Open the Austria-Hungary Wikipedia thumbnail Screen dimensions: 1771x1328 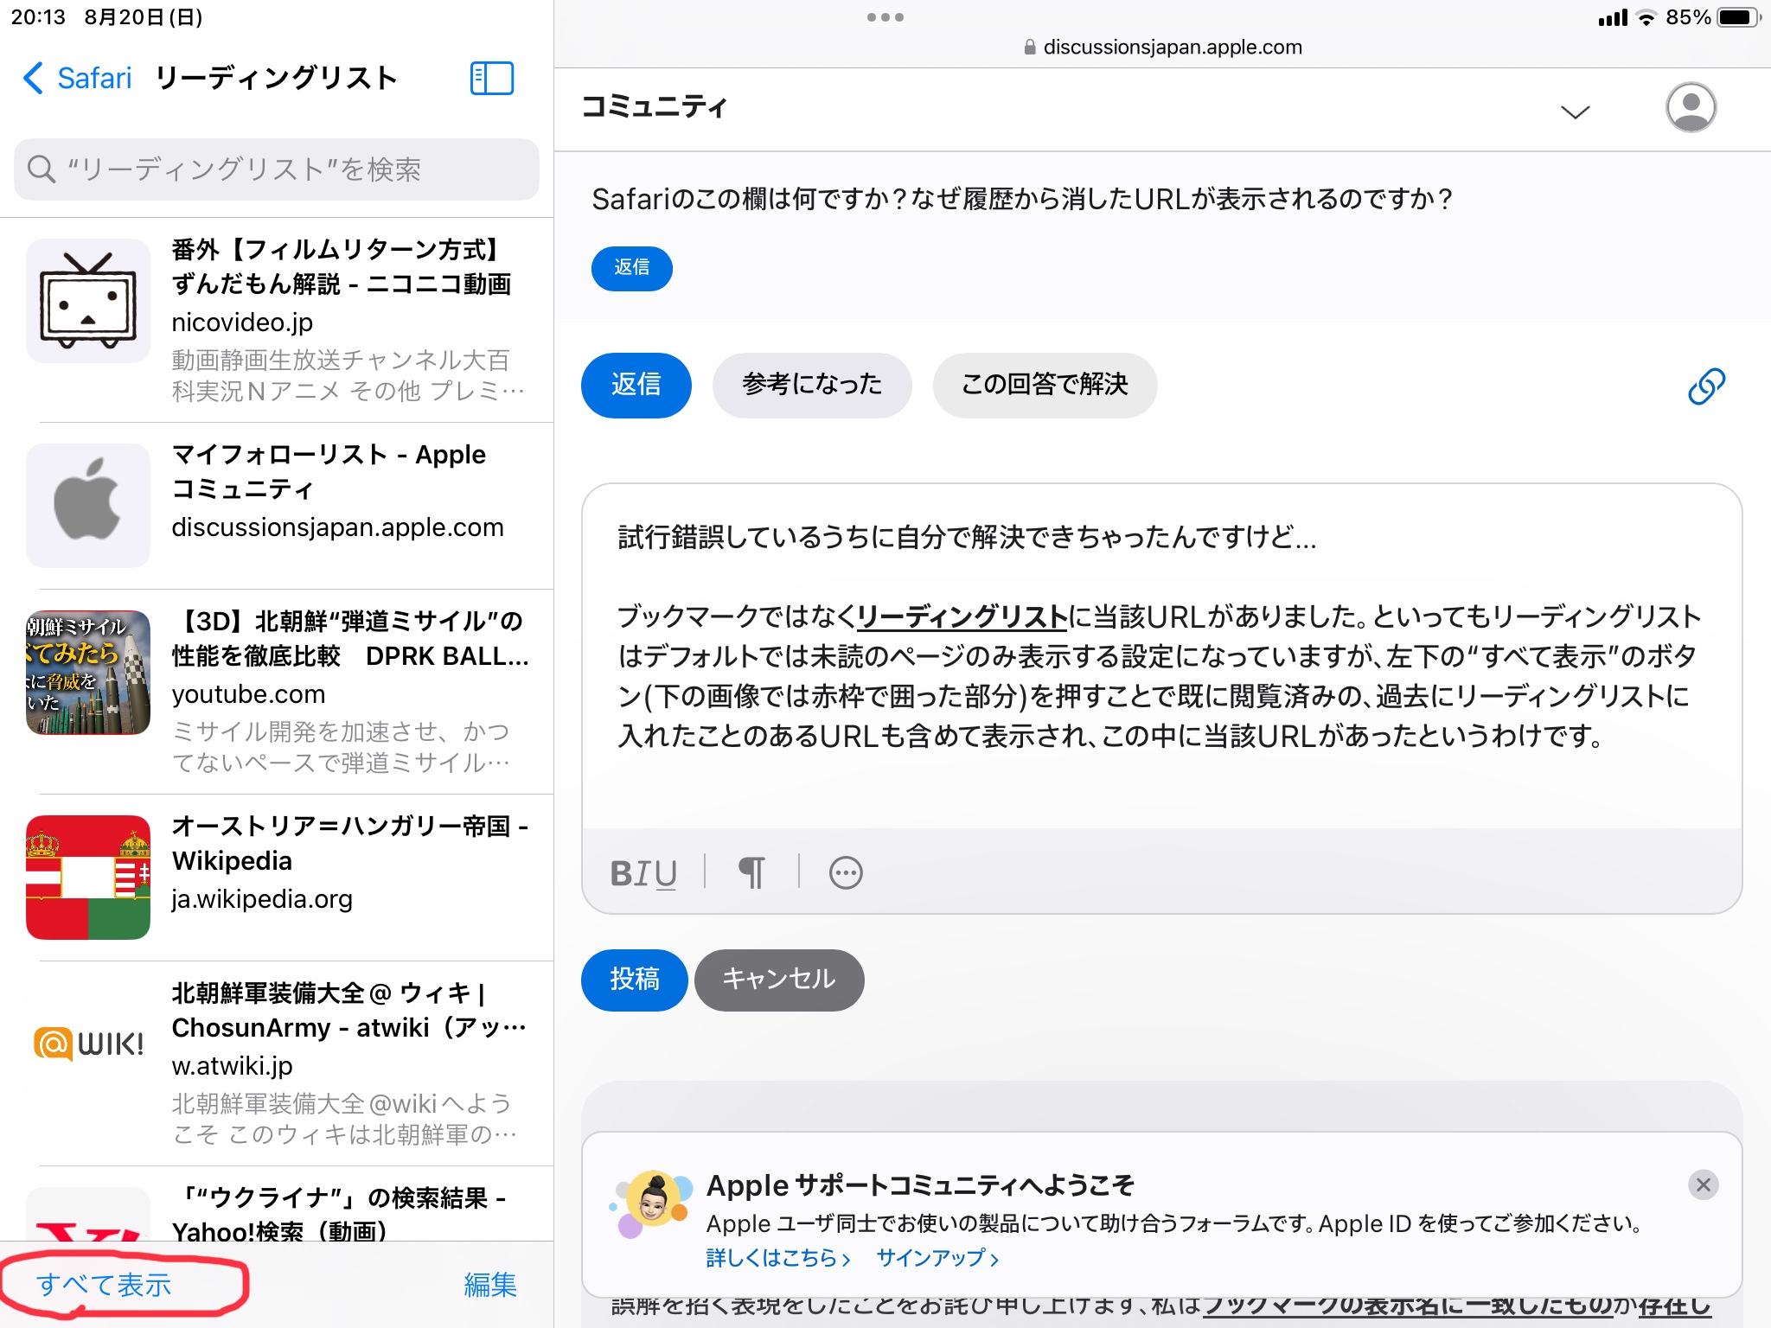tap(88, 877)
